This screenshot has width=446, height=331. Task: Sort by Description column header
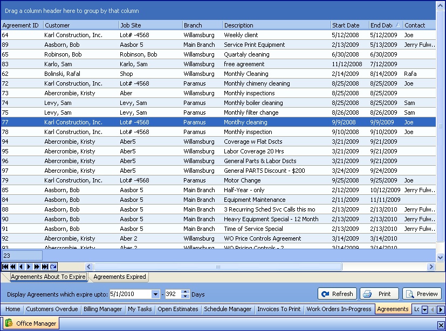coord(277,25)
